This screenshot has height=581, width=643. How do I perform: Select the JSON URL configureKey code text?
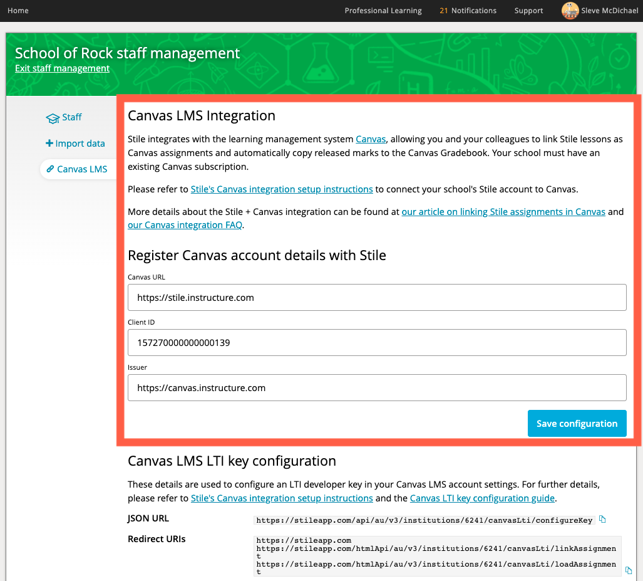coord(424,520)
